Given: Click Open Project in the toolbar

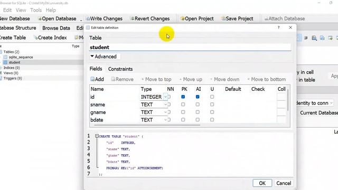Looking at the screenshot, I should click(197, 19).
